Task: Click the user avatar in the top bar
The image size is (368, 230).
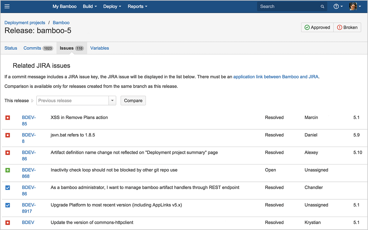Action: point(352,6)
